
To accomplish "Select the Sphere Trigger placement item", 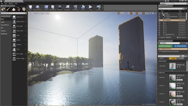I will [x=19, y=58].
